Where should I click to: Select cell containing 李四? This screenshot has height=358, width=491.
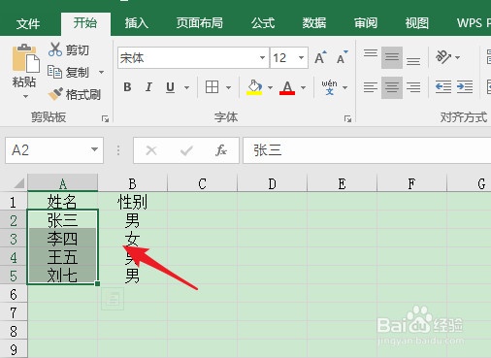63,239
